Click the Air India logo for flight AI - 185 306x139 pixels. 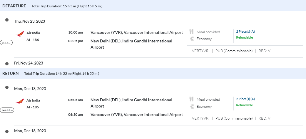coord(20,102)
